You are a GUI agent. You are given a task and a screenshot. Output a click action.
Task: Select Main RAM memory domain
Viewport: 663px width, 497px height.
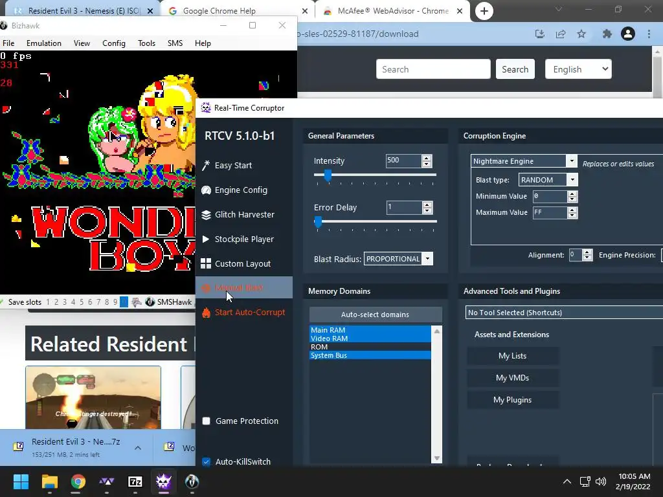[370, 329]
